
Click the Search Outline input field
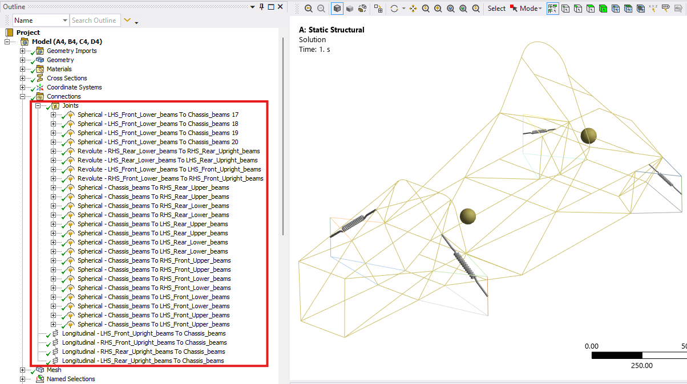click(x=94, y=21)
